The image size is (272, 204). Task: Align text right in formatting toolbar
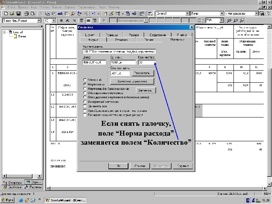click(x=94, y=20)
